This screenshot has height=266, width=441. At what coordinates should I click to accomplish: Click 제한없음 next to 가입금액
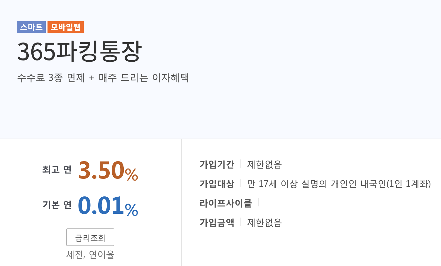coord(264,223)
